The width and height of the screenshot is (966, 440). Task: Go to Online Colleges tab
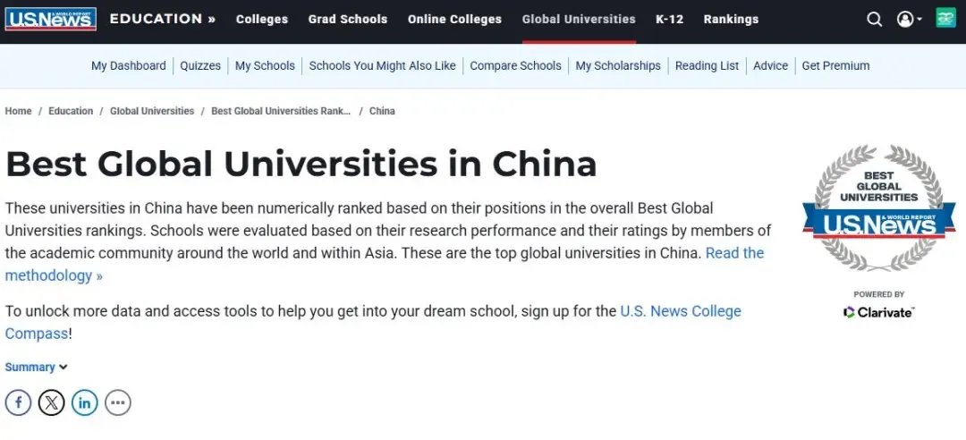(454, 19)
